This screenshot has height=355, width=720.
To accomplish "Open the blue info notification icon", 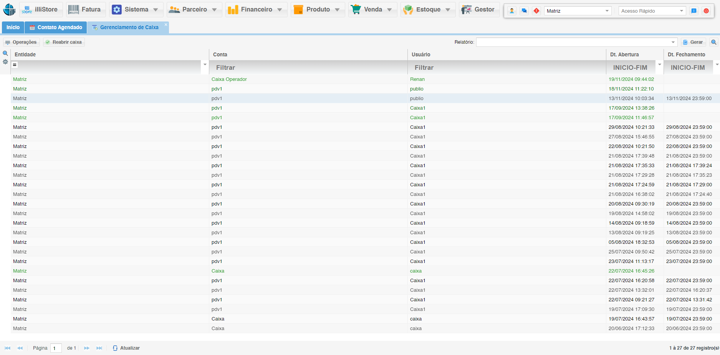I will pos(694,11).
